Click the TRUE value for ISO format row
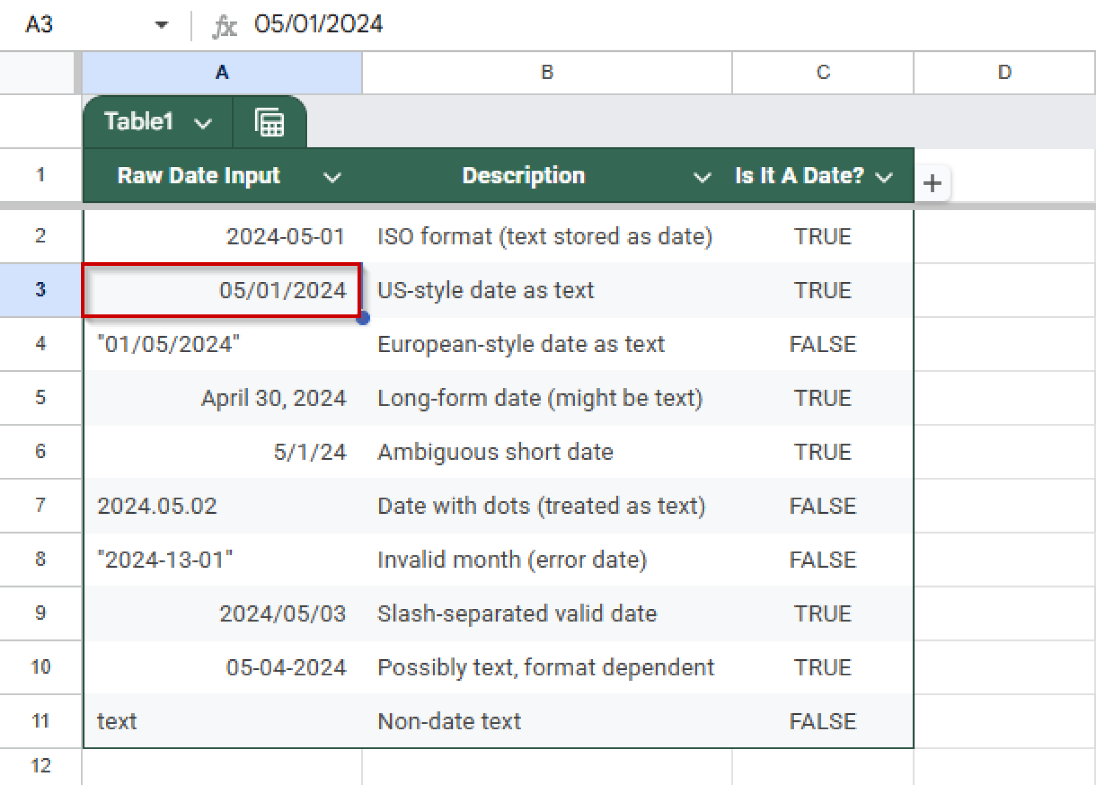1096x785 pixels. 823,236
